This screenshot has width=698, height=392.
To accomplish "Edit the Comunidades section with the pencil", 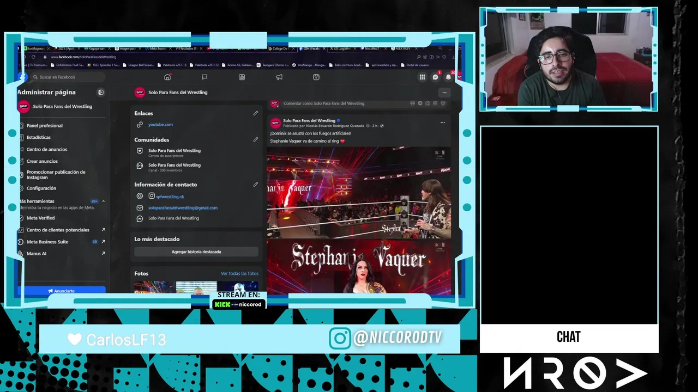I will (255, 139).
